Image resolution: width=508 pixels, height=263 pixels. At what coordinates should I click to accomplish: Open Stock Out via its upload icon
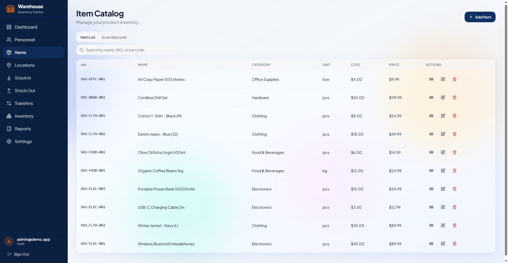tap(9, 91)
